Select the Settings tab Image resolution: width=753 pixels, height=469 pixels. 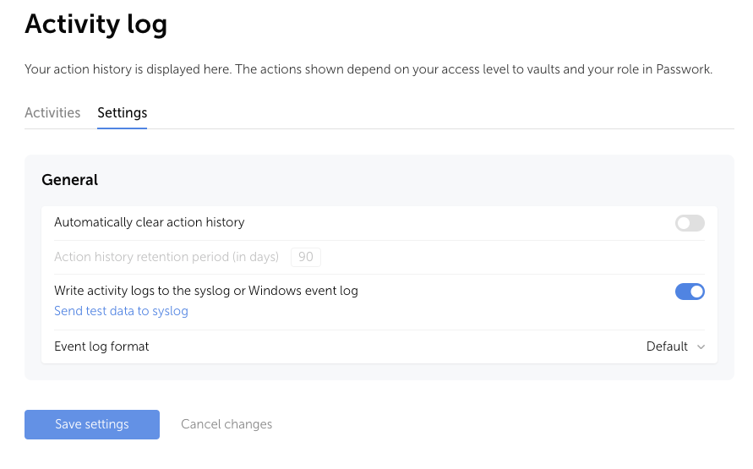(122, 112)
